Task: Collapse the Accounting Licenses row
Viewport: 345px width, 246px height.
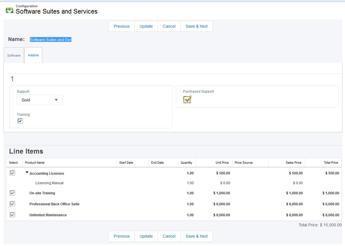Action: [x=27, y=172]
